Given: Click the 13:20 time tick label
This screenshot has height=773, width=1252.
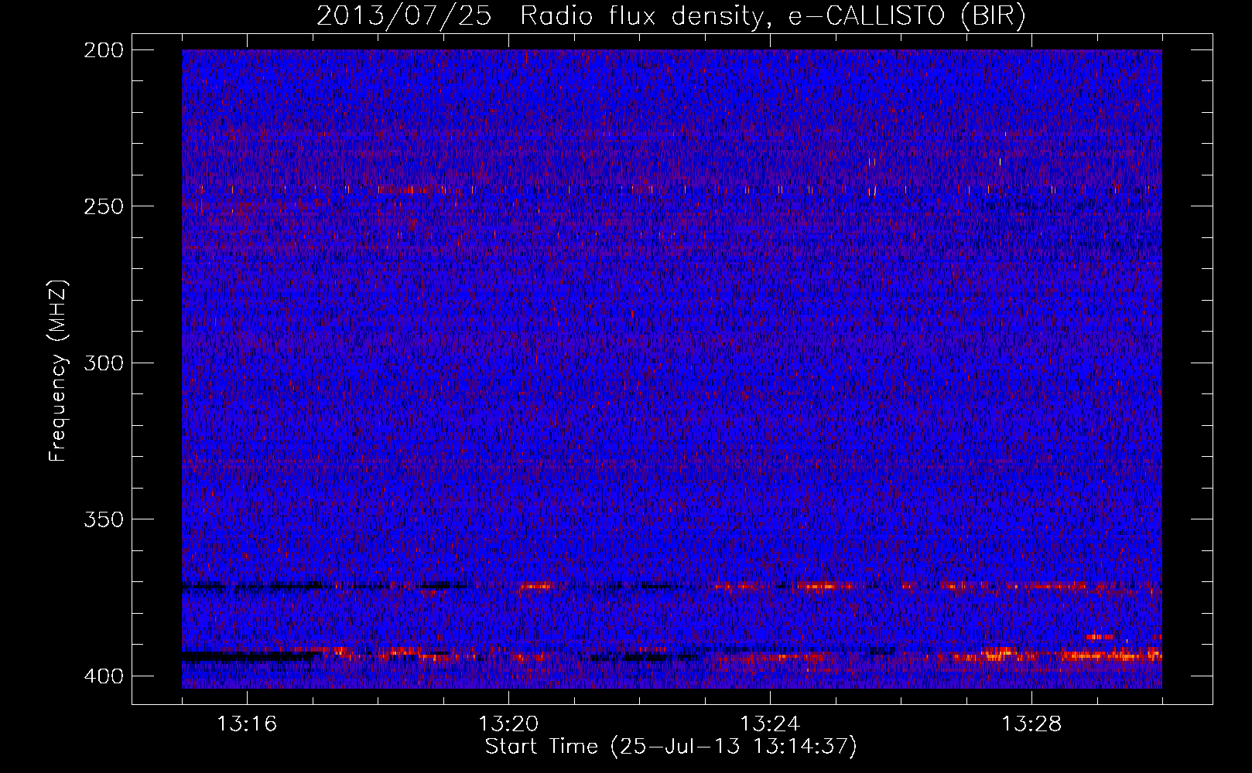Looking at the screenshot, I should pyautogui.click(x=508, y=724).
